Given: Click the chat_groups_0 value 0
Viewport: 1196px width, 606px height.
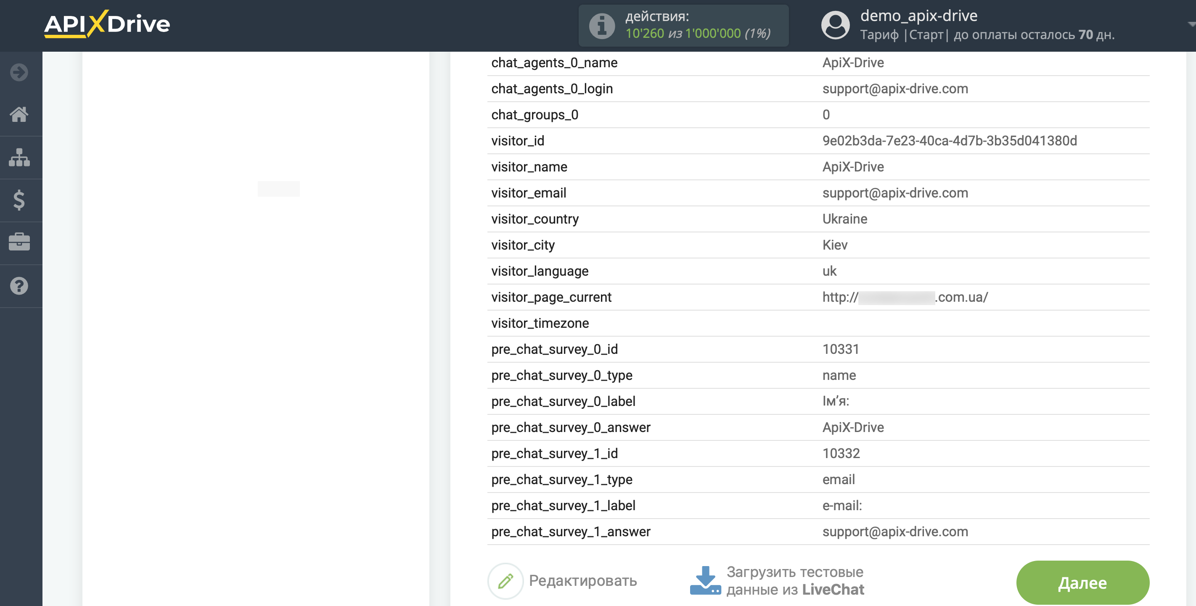Looking at the screenshot, I should [826, 115].
